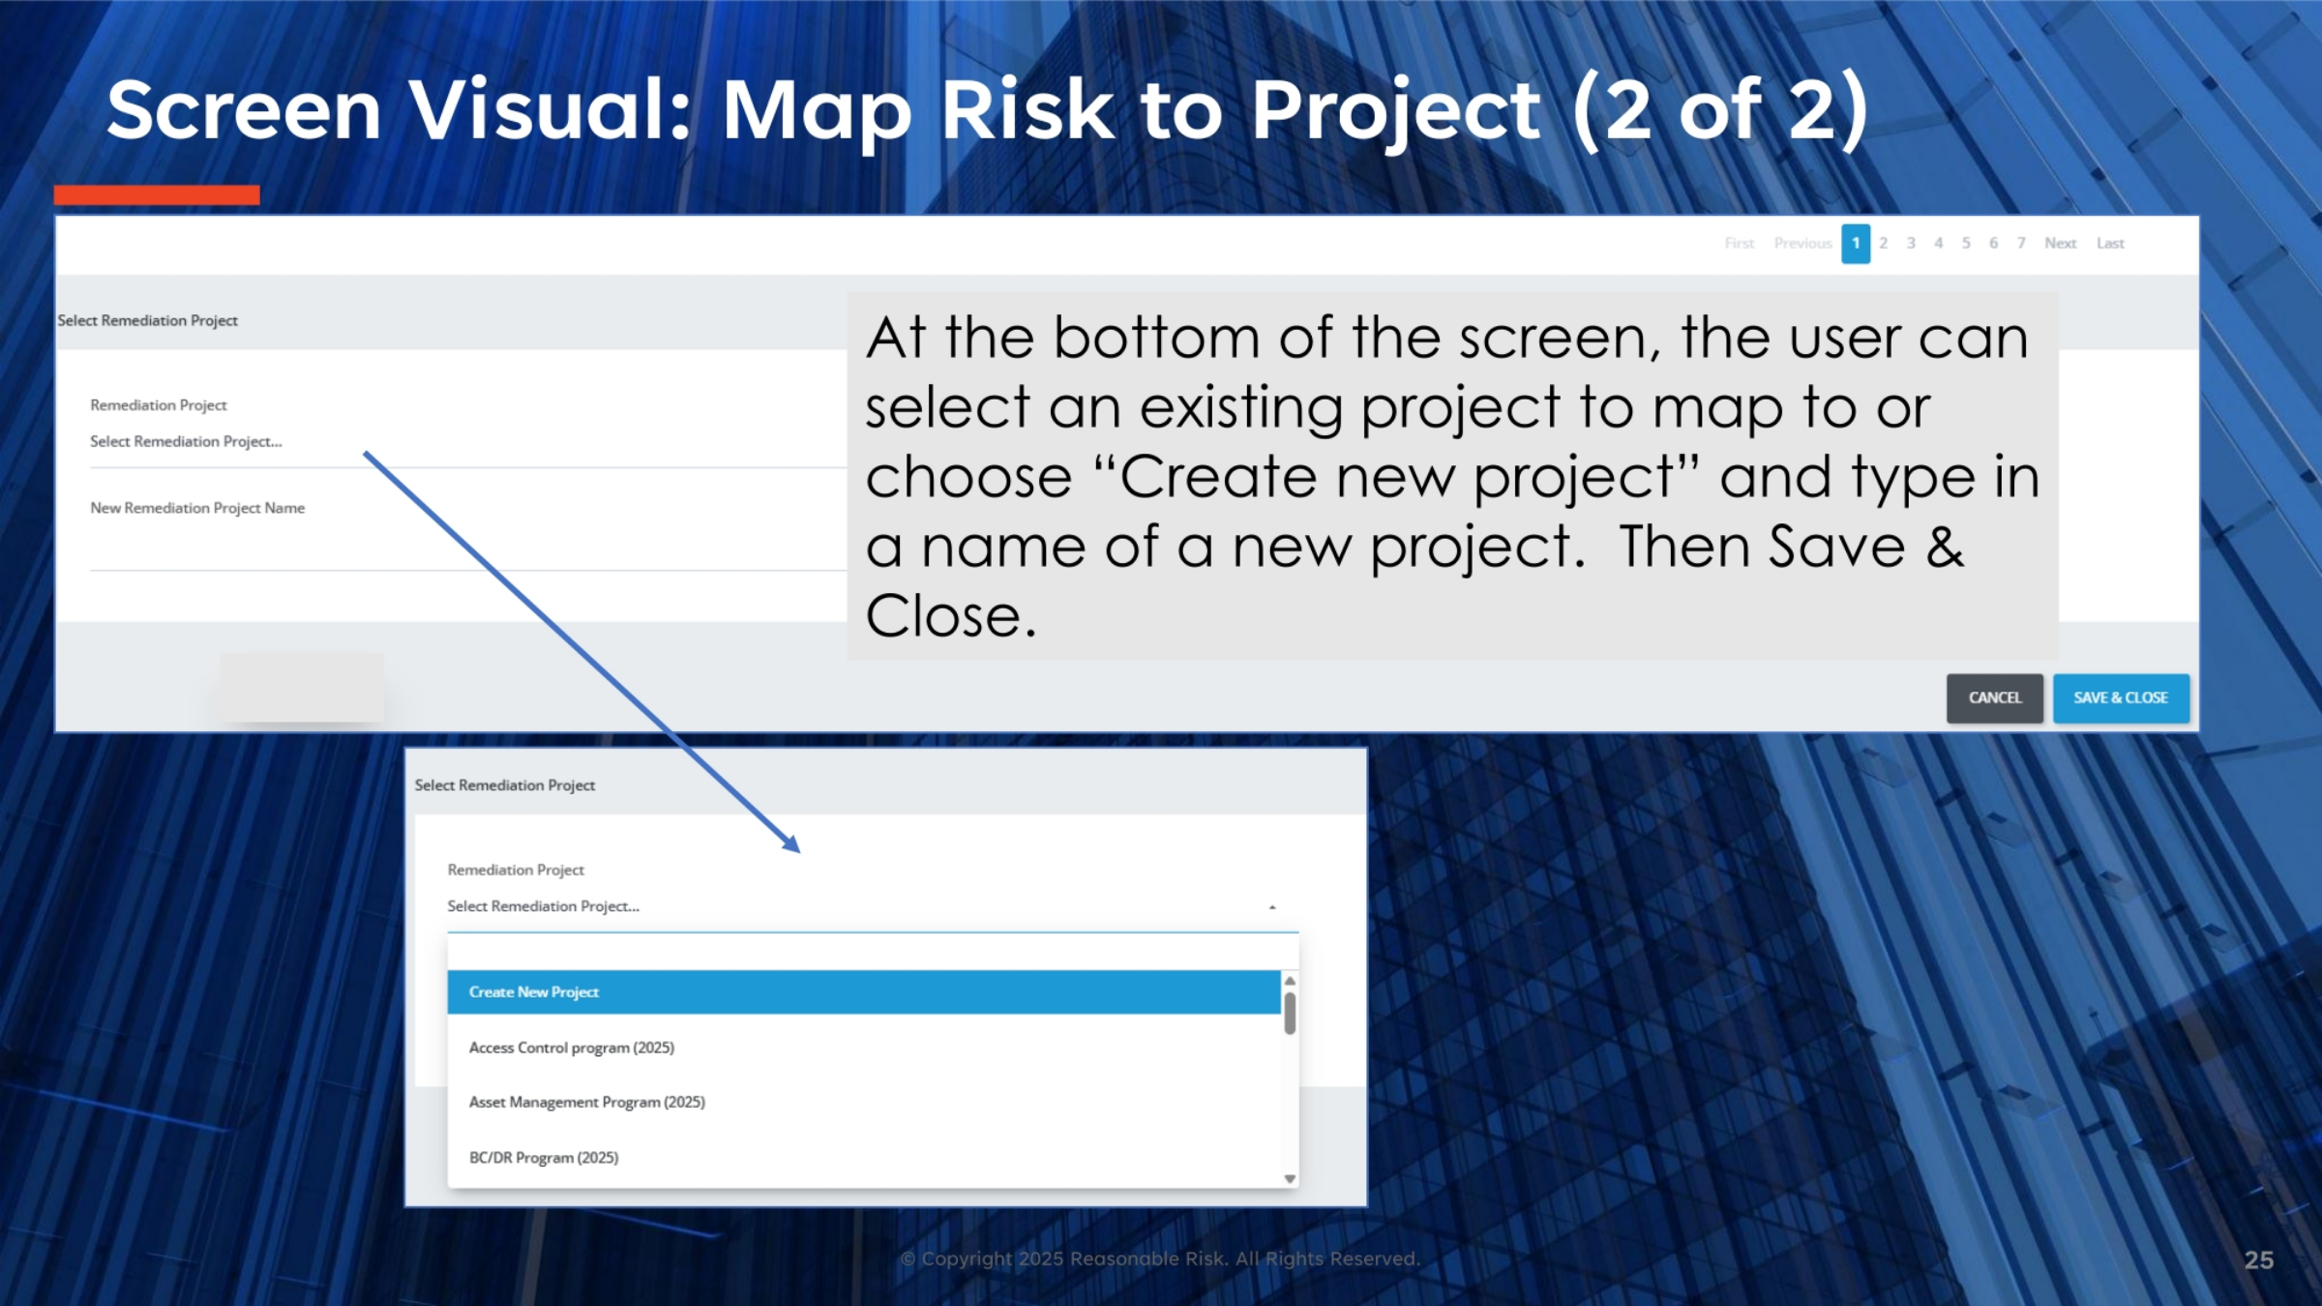Click the Next pagination link
The image size is (2322, 1306).
tap(2060, 243)
